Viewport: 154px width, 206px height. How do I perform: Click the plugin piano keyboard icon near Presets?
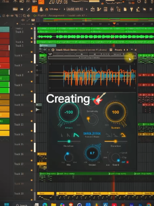point(111,50)
